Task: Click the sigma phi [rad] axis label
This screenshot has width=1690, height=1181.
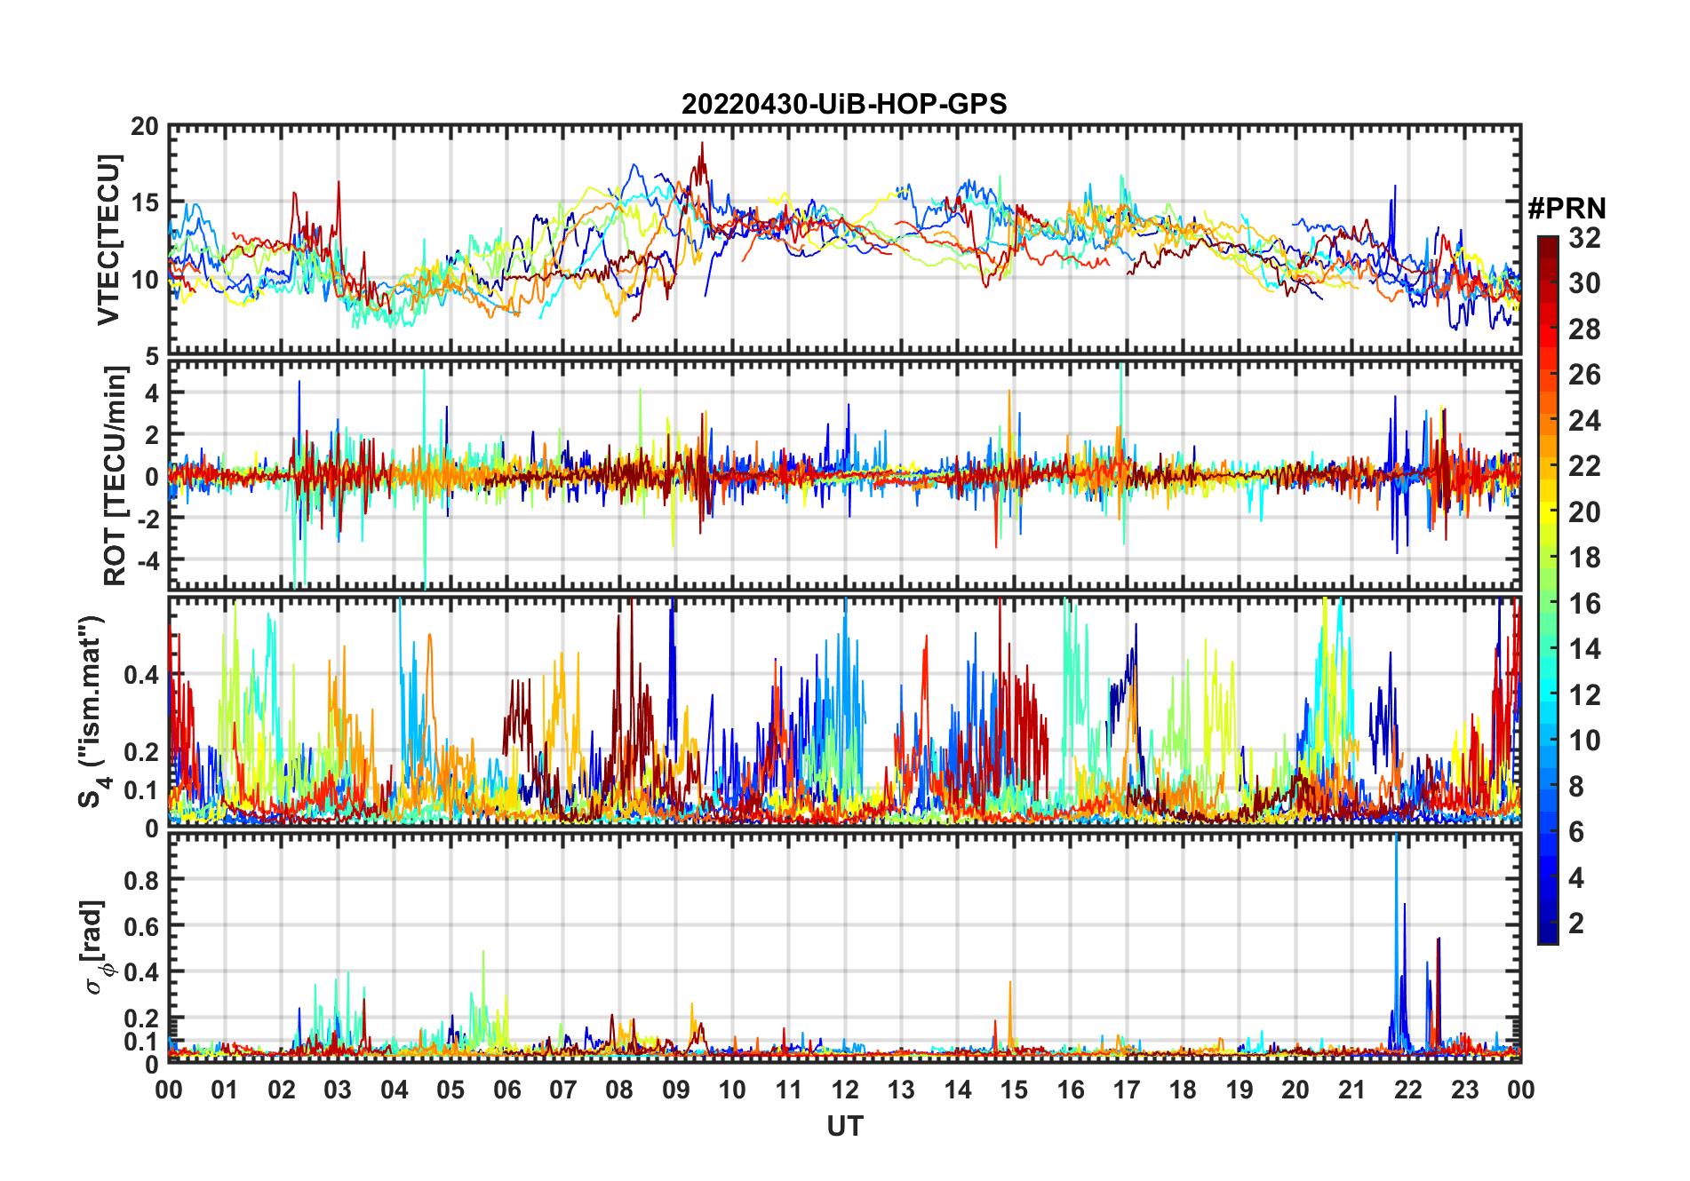Action: [x=96, y=947]
